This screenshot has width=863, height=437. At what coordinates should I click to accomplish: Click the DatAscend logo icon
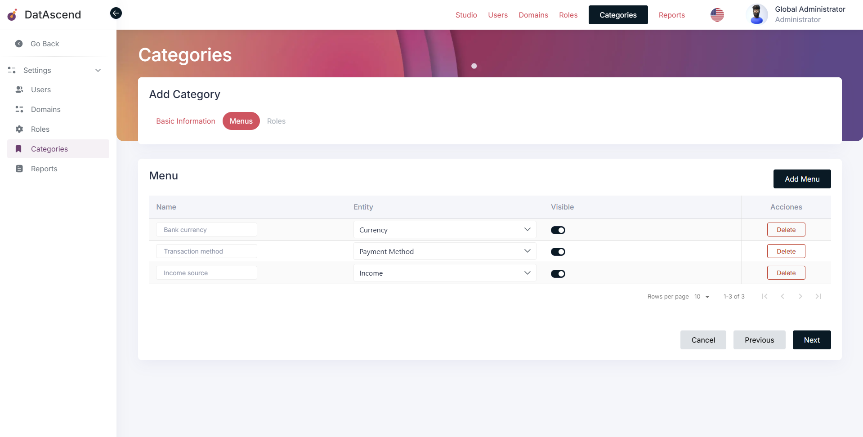(12, 14)
